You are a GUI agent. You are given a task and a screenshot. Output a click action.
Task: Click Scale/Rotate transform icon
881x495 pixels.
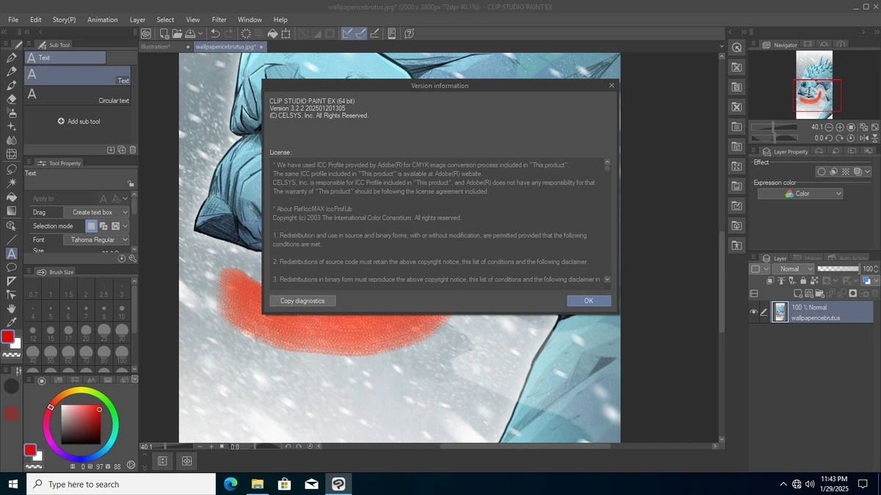(286, 33)
